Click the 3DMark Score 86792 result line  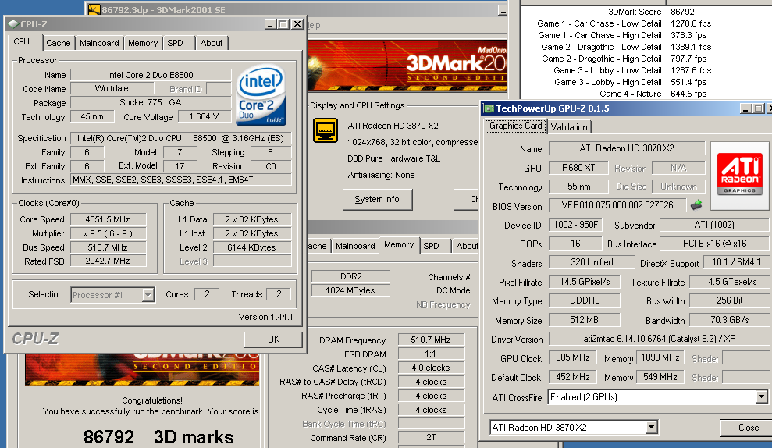click(651, 12)
